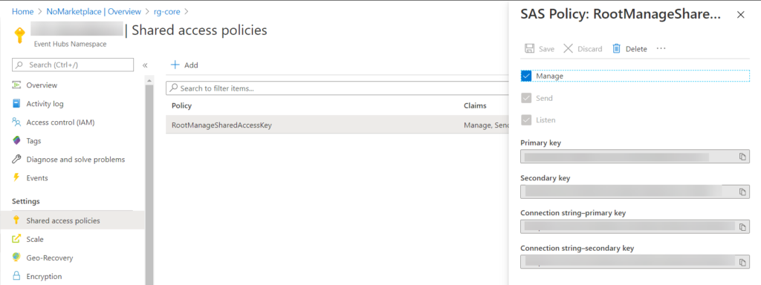Focus the Search (Ctrl+/) menu box
The image size is (761, 285).
(73, 65)
